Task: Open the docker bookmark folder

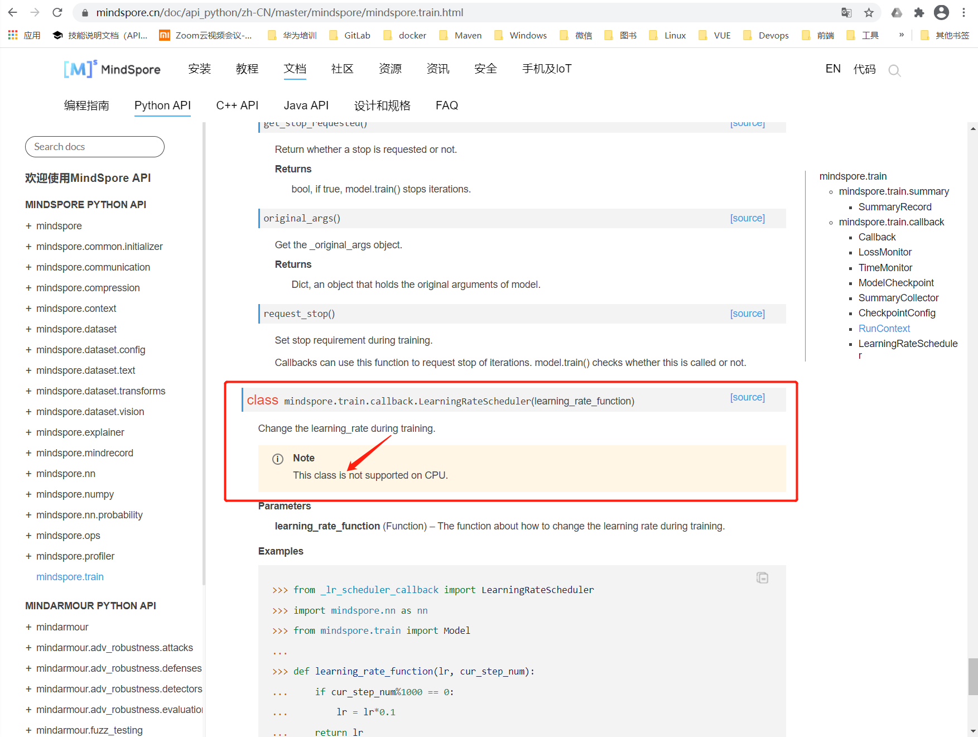Action: coord(405,35)
